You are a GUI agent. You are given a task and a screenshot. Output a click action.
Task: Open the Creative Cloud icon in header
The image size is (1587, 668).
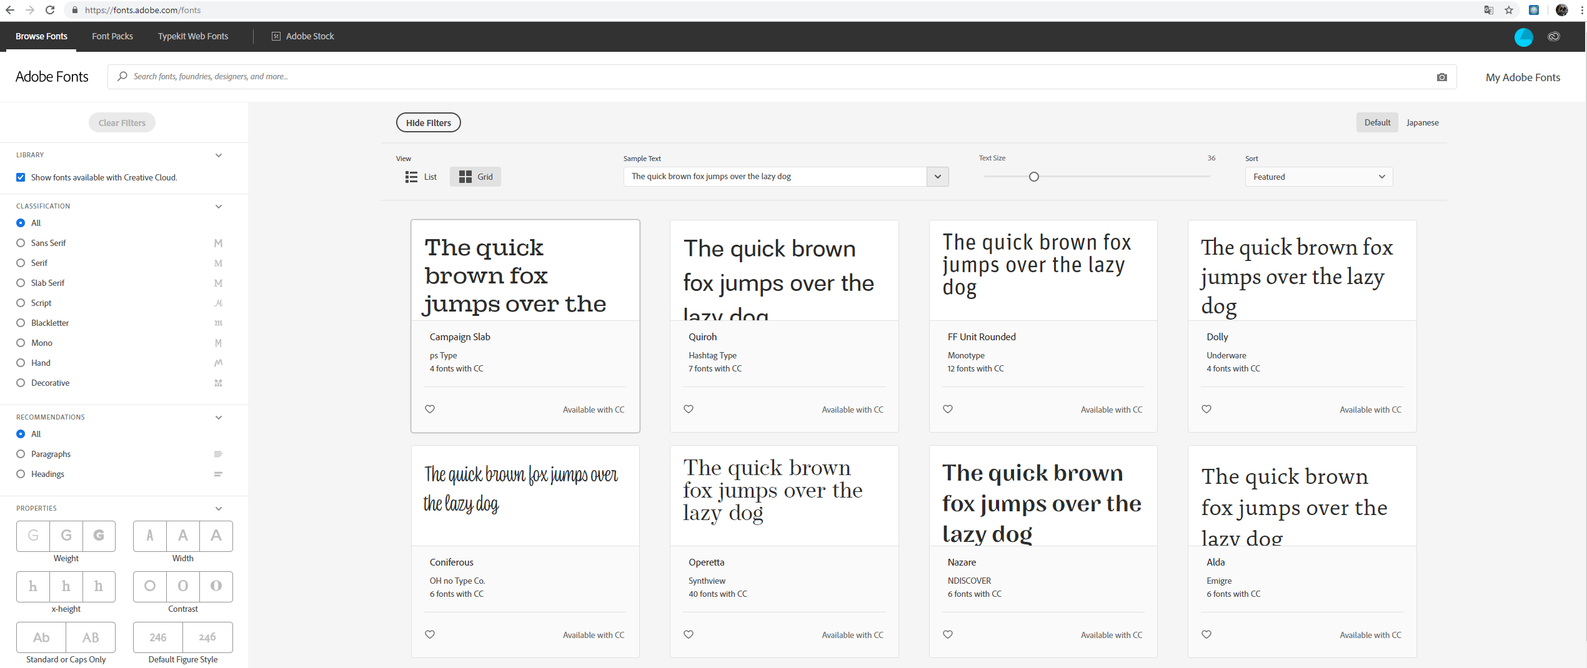1554,37
